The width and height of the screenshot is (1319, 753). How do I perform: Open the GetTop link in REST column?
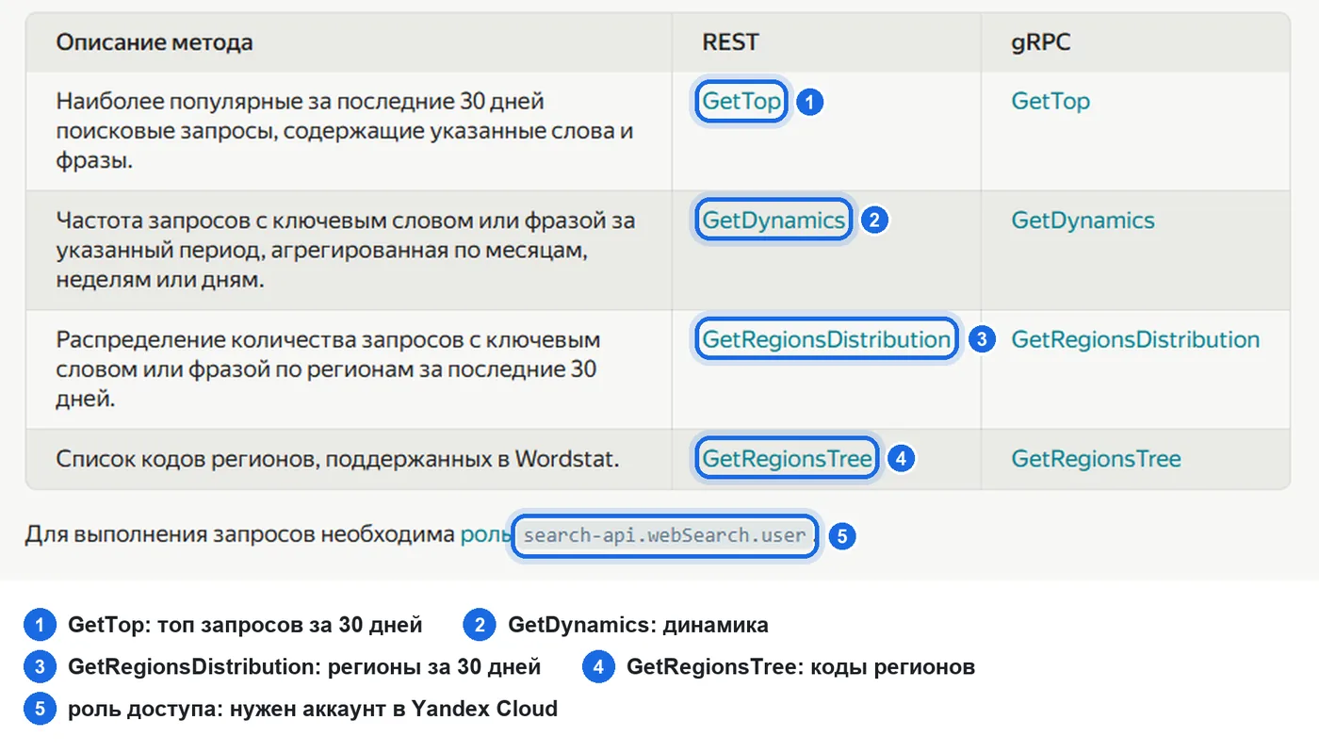point(741,101)
